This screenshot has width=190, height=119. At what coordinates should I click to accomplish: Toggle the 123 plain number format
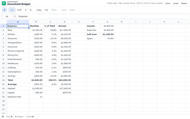(12, 10)
